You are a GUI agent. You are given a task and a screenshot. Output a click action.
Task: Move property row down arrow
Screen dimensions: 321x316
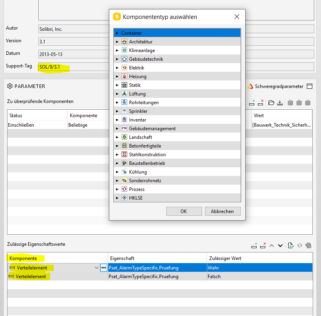tap(280, 246)
